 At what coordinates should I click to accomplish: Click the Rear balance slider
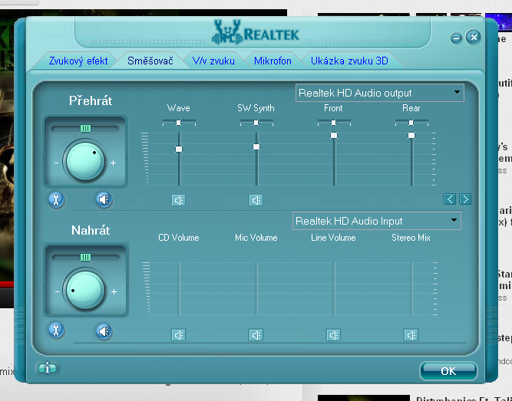(411, 123)
